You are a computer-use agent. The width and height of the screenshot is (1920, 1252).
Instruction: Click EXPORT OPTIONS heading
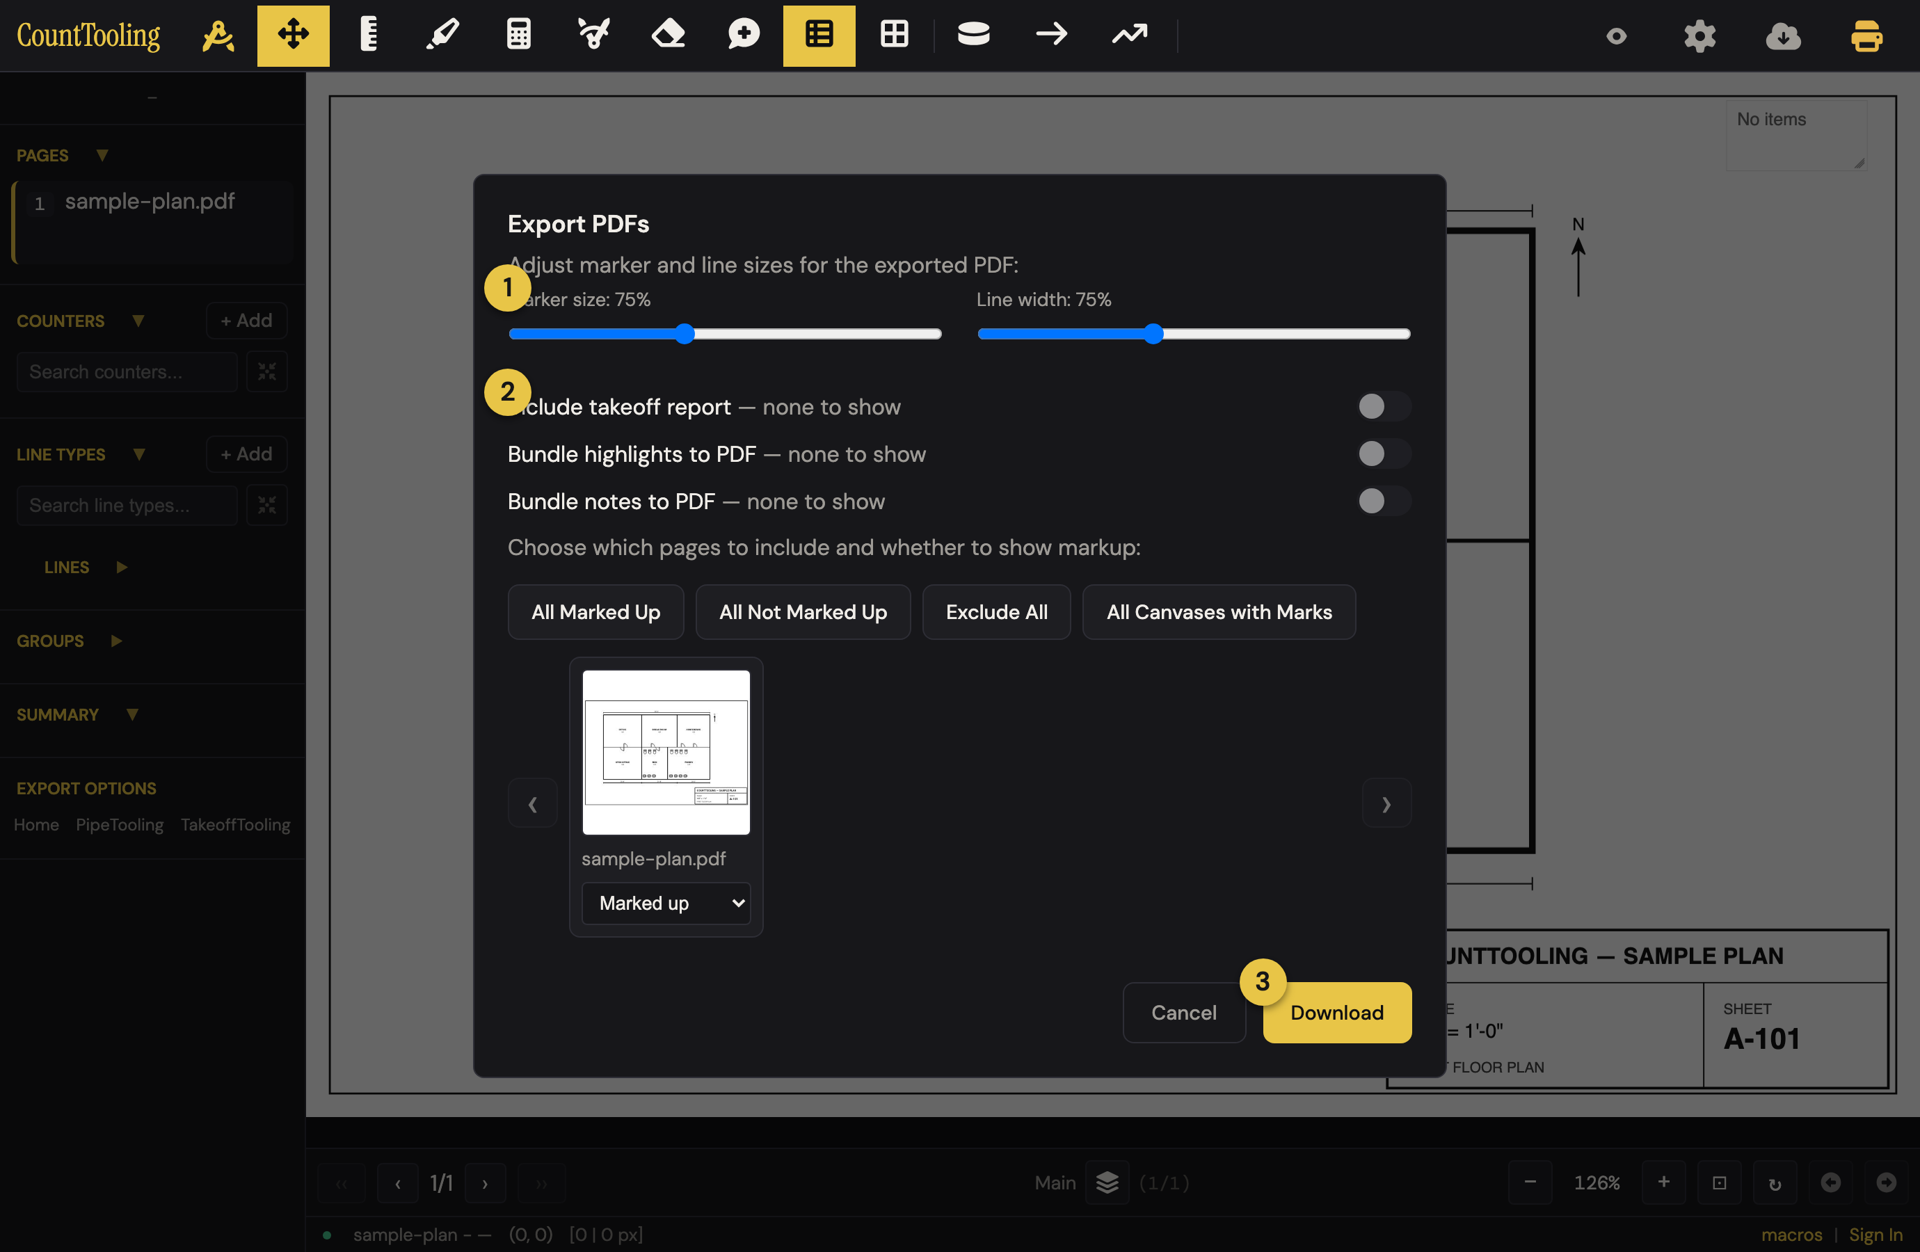pyautogui.click(x=86, y=788)
